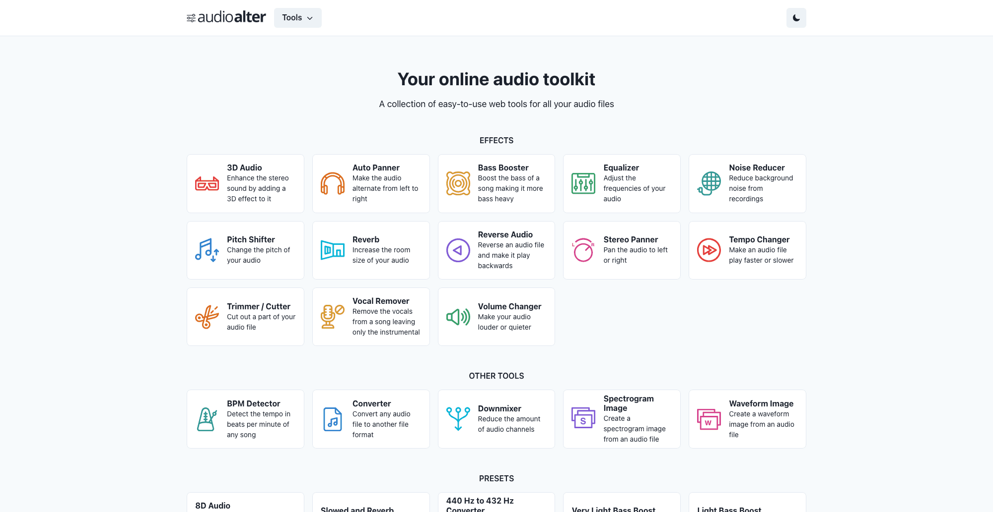993x512 pixels.
Task: Open the Tools dropdown menu
Action: click(298, 18)
